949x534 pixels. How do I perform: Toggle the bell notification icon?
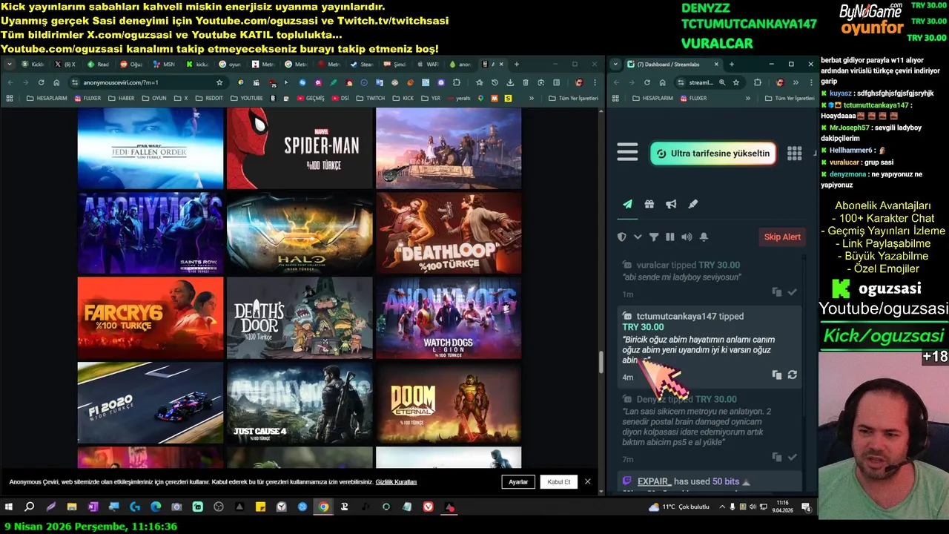pos(704,237)
